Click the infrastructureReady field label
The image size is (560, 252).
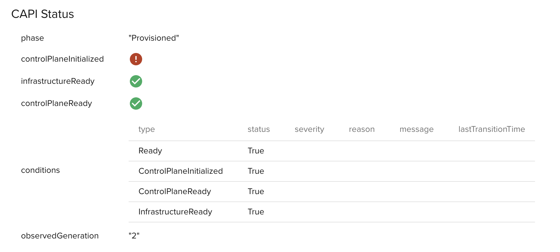point(58,81)
